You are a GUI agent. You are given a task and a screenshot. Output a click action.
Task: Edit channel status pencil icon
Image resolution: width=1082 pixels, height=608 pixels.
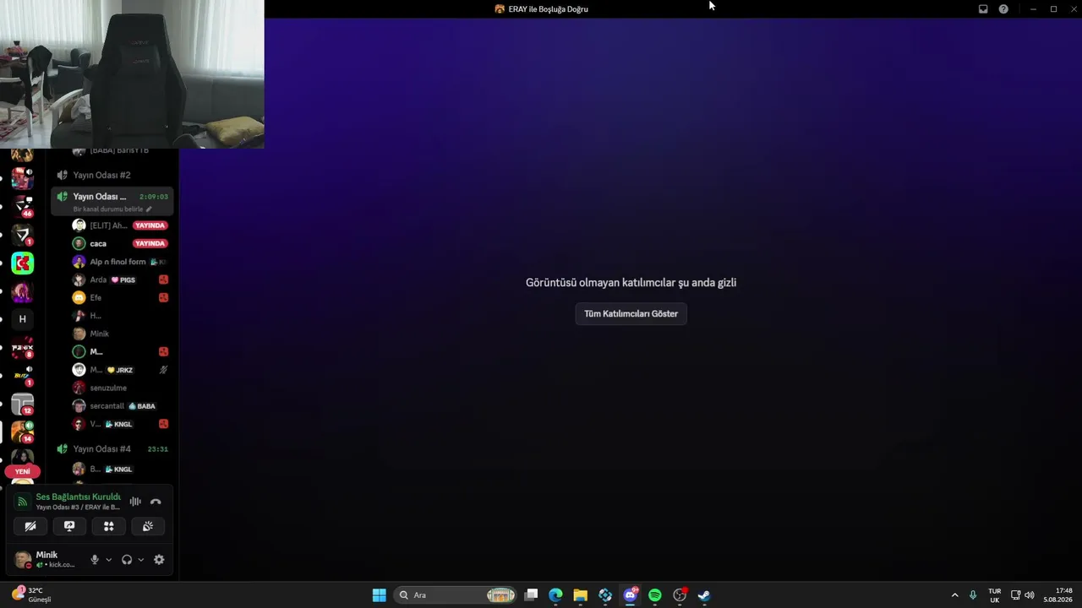[149, 209]
